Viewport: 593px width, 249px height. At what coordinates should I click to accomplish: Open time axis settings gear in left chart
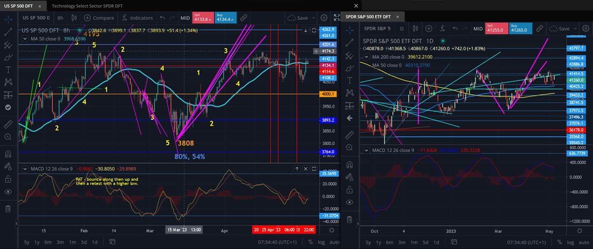point(332,230)
